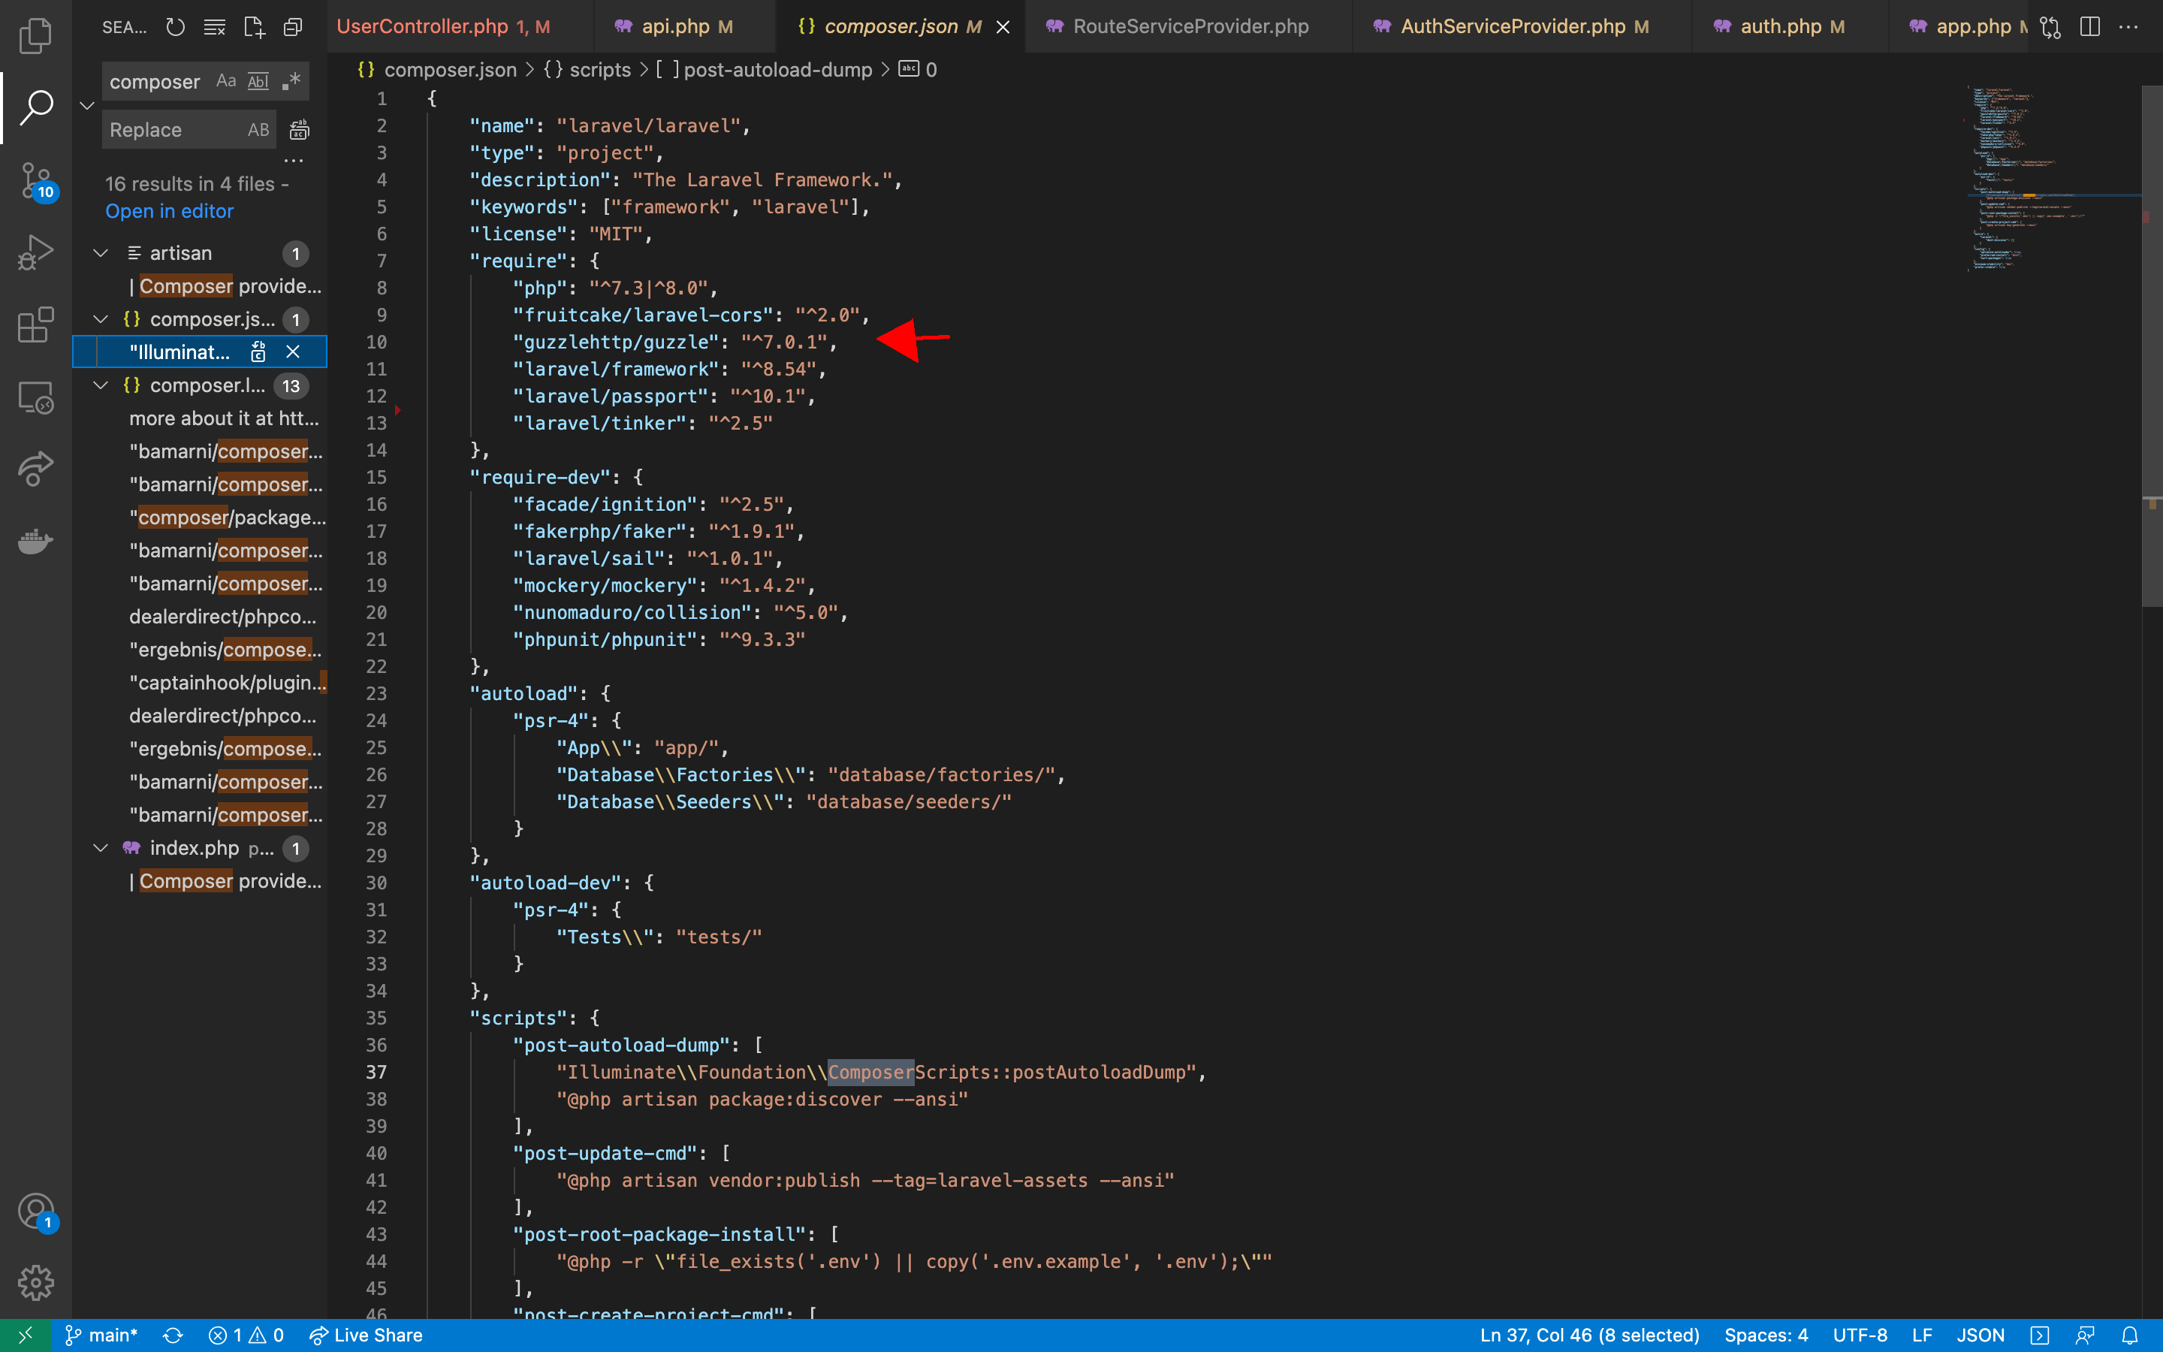Open the composer.json breadcrumb dropdown
The height and width of the screenshot is (1352, 2163).
(437, 70)
